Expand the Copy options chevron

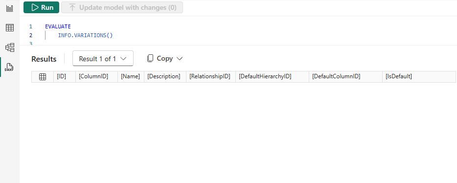tap(180, 59)
